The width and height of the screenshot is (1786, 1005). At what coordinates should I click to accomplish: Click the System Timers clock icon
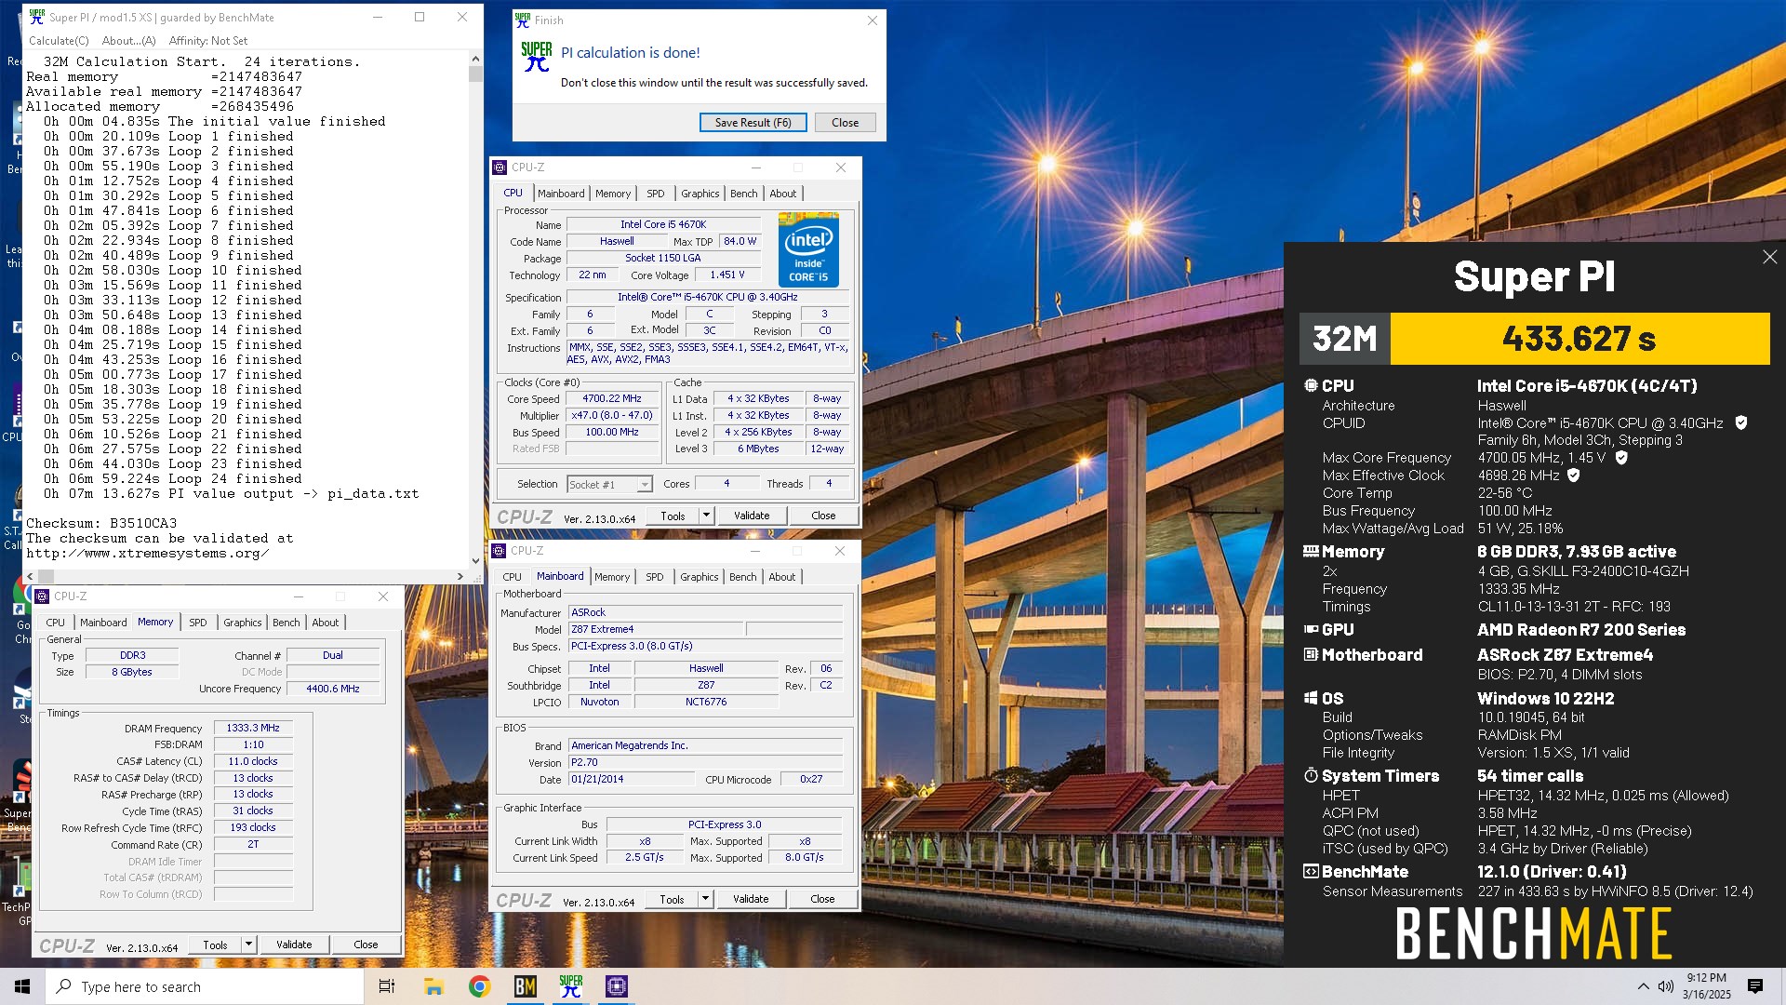[1311, 775]
